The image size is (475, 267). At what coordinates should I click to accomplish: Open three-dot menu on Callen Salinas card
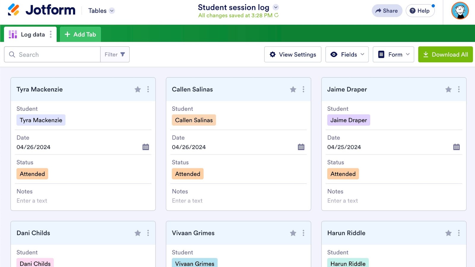coord(303,89)
